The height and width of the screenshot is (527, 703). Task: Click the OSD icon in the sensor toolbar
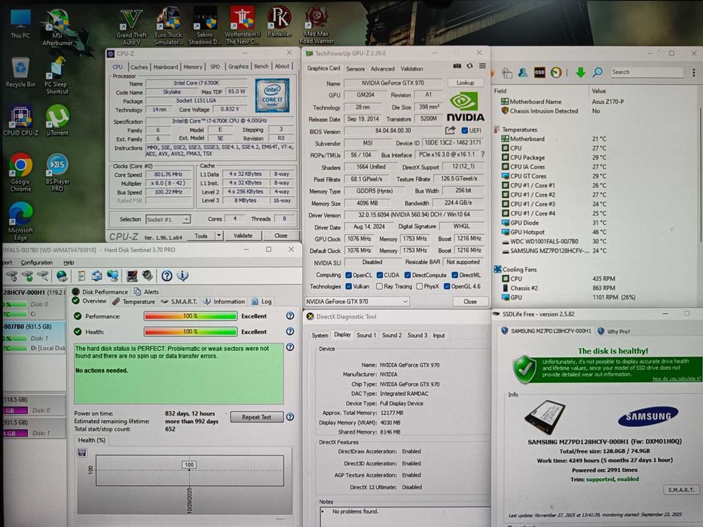[539, 72]
